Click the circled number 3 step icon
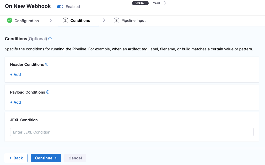The width and height of the screenshot is (265, 165). pos(116,21)
